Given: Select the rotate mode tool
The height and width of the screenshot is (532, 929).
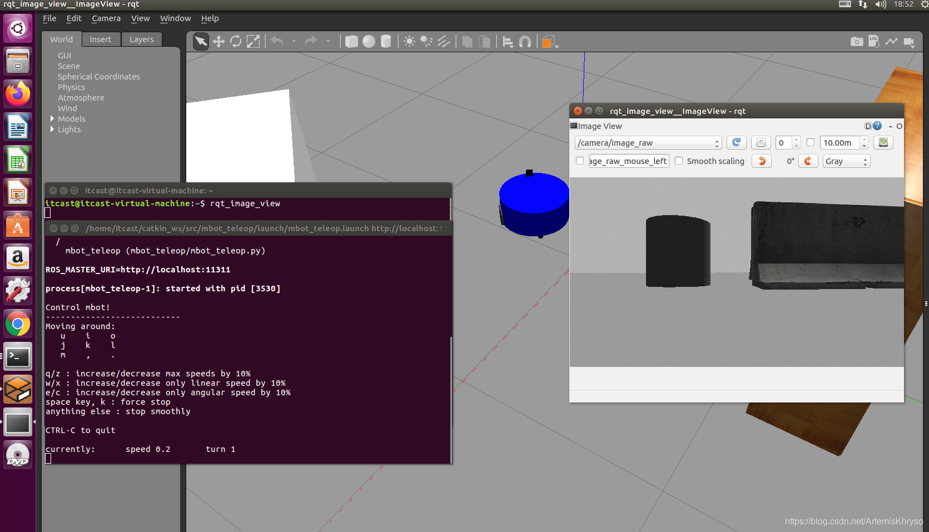Looking at the screenshot, I should tap(236, 42).
